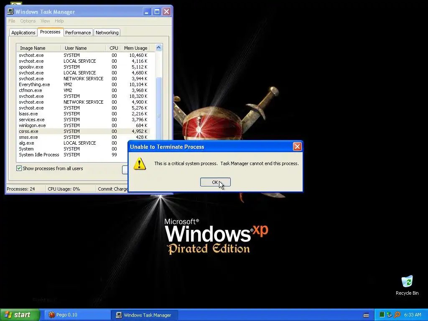
Task: Click the green CPU meter tray icon
Action: (382, 315)
